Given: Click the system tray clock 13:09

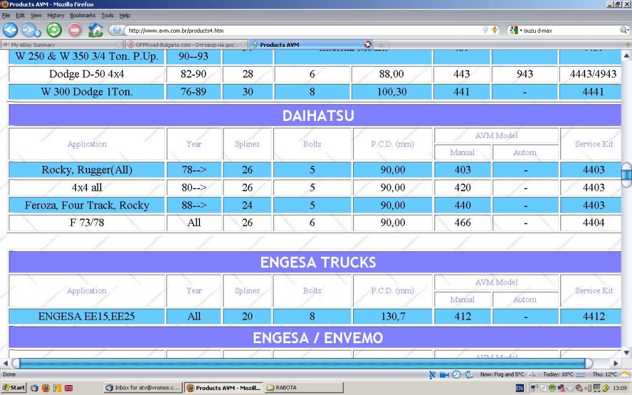Looking at the screenshot, I should (x=620, y=388).
